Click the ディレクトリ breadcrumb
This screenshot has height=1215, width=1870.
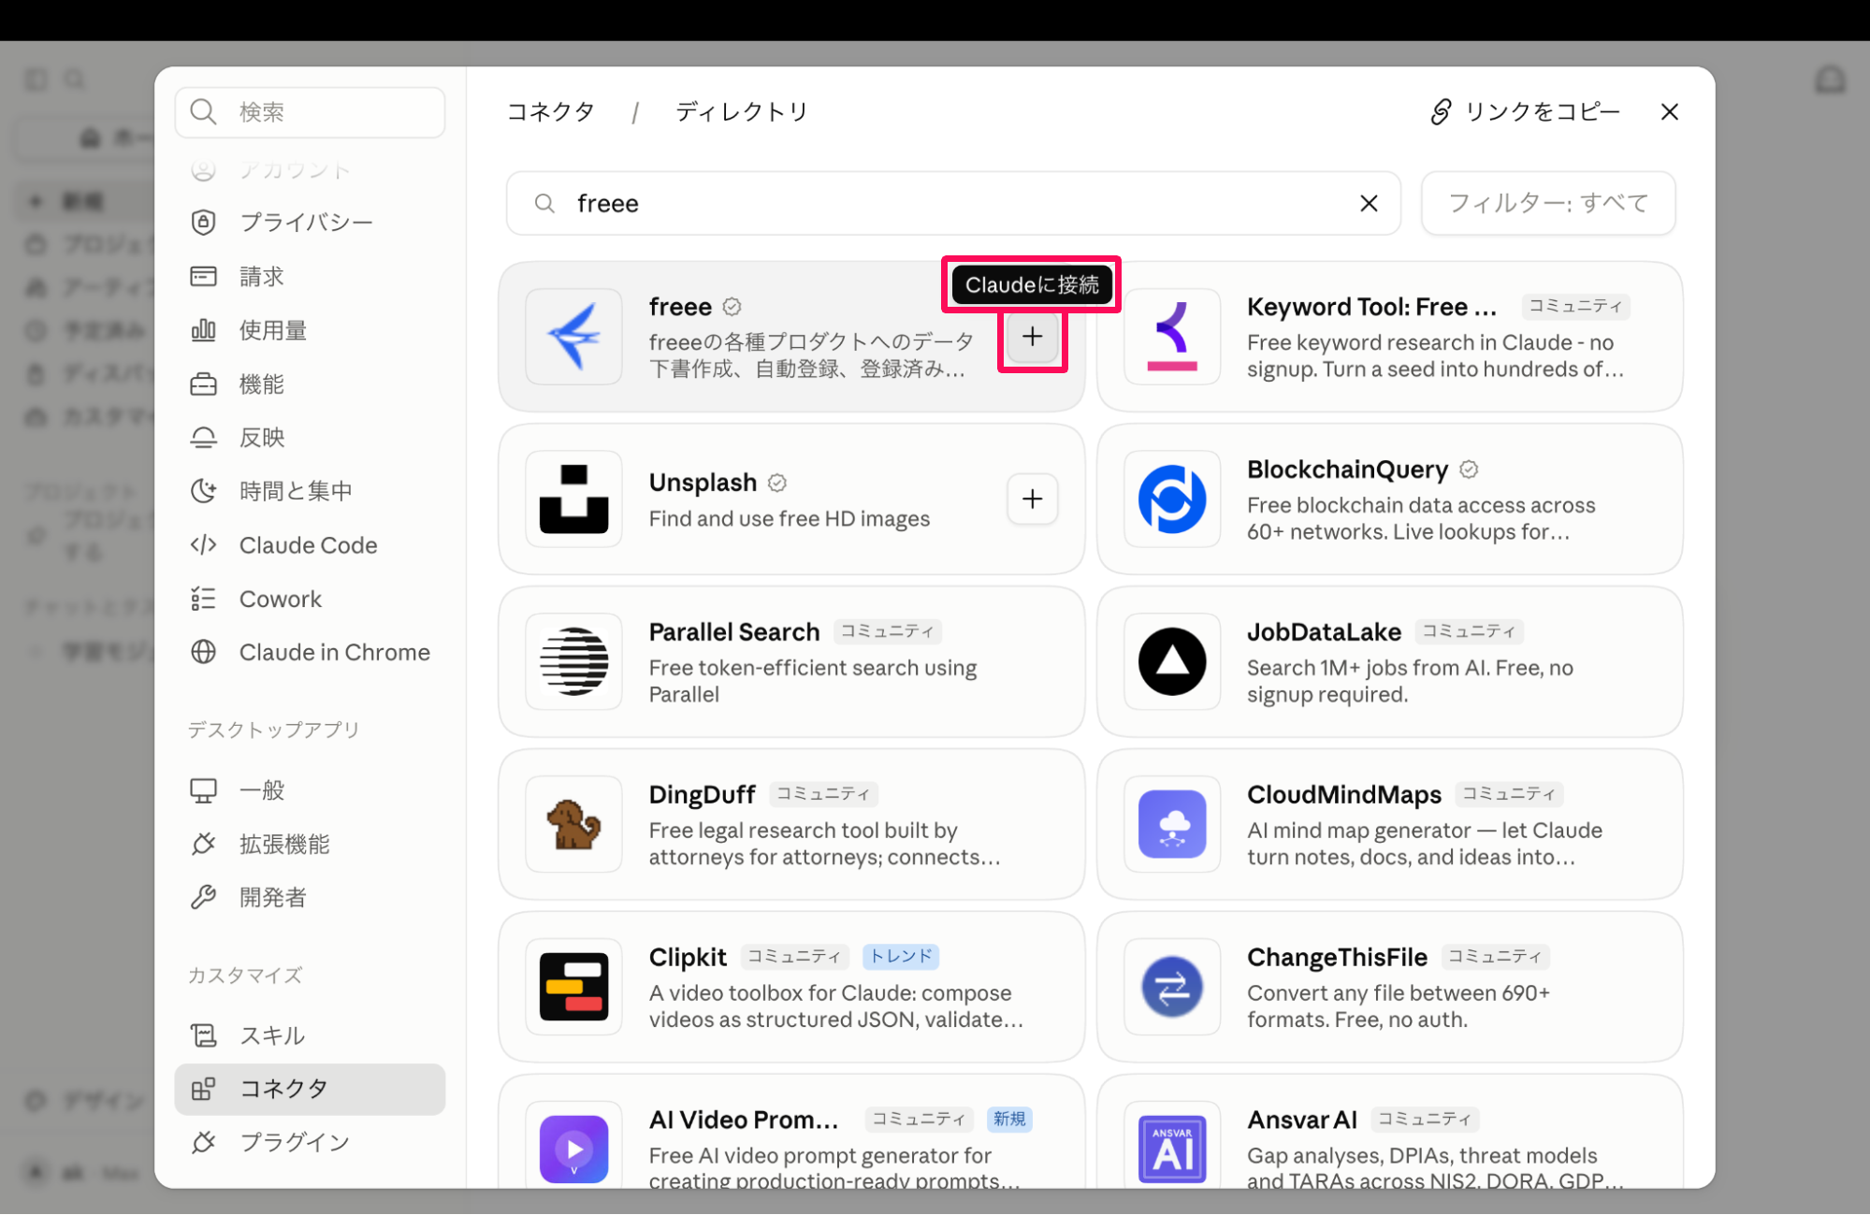point(742,112)
